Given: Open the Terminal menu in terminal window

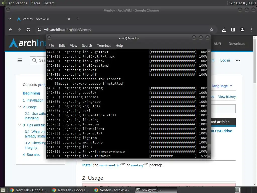Looking at the screenshot, I should [x=104, y=46].
